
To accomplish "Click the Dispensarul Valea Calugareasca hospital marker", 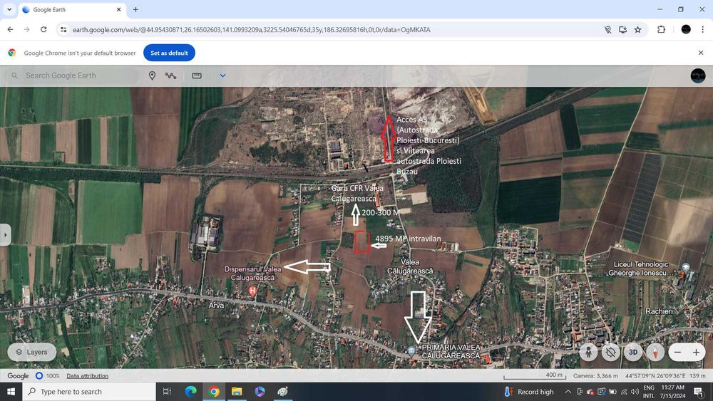I will [252, 291].
